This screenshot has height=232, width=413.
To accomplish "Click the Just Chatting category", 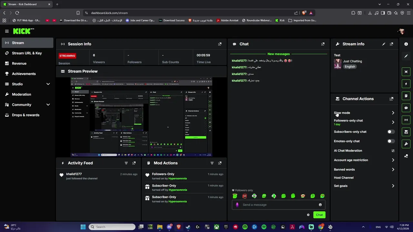I will [352, 61].
